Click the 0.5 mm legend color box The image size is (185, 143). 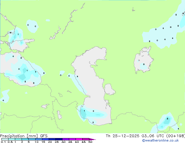coord(12,139)
